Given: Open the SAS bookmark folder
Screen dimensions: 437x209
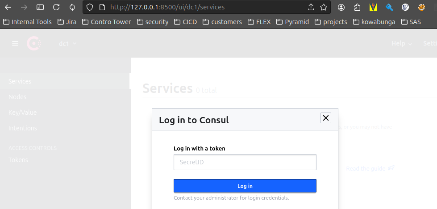Looking at the screenshot, I should 411,22.
